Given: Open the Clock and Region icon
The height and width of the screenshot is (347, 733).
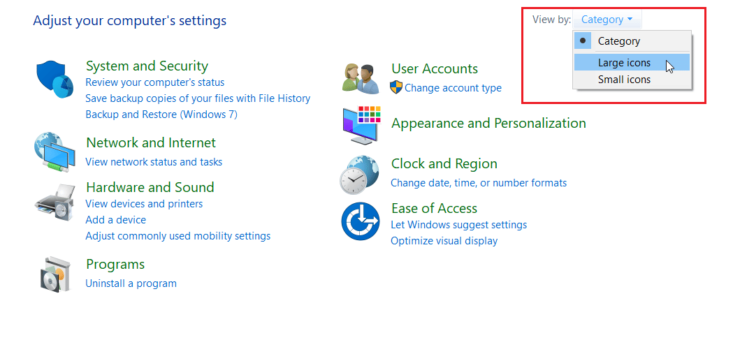Looking at the screenshot, I should pos(359,175).
